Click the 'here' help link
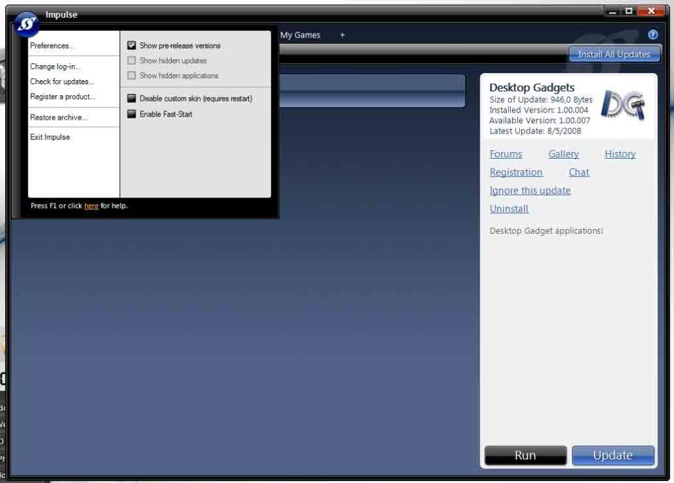The height and width of the screenshot is (483, 674). coord(91,206)
